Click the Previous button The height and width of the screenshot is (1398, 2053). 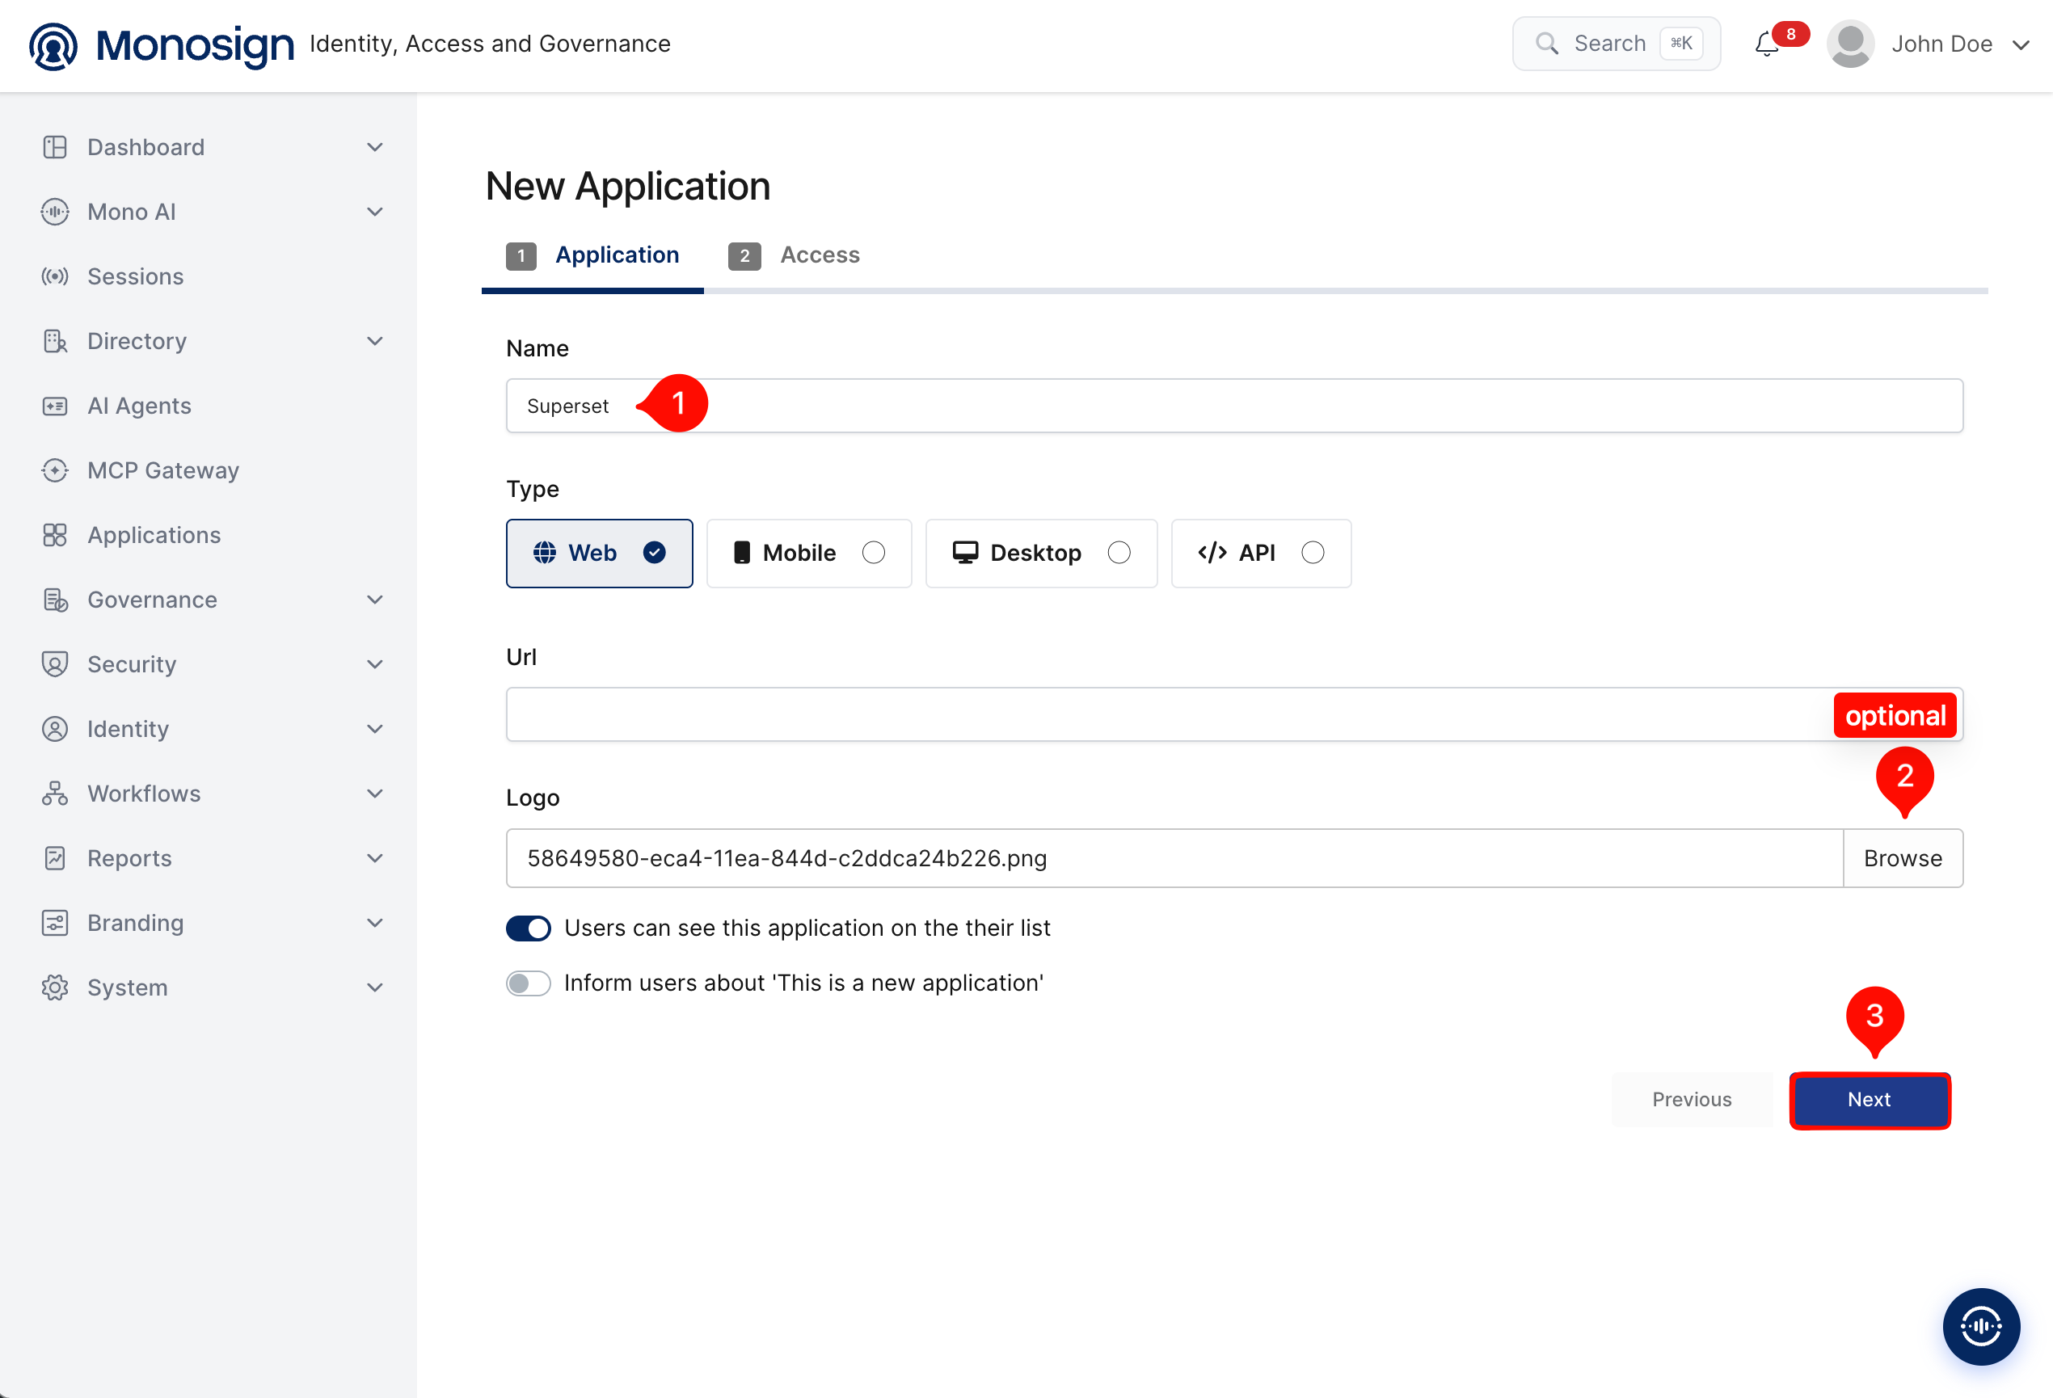point(1692,1100)
